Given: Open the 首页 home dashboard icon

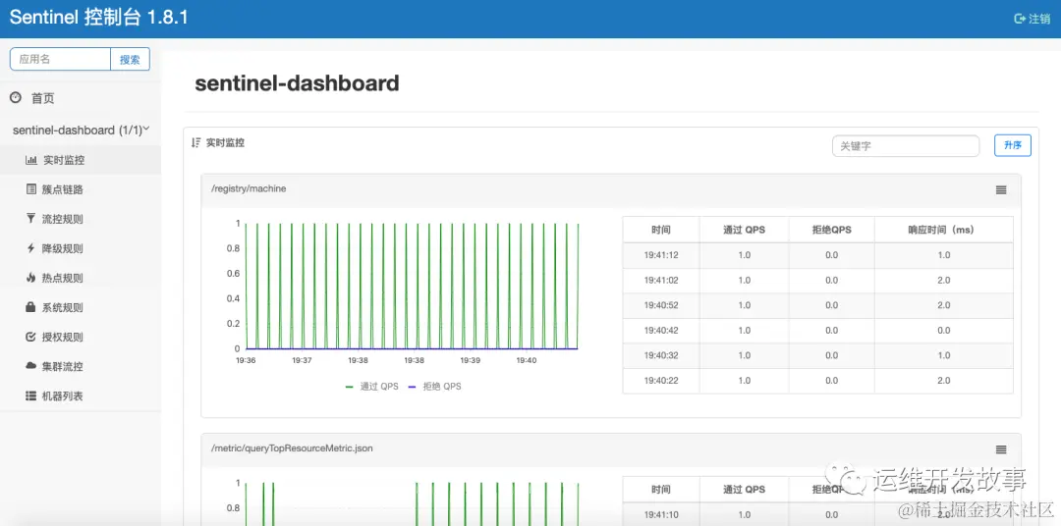Looking at the screenshot, I should pyautogui.click(x=16, y=98).
